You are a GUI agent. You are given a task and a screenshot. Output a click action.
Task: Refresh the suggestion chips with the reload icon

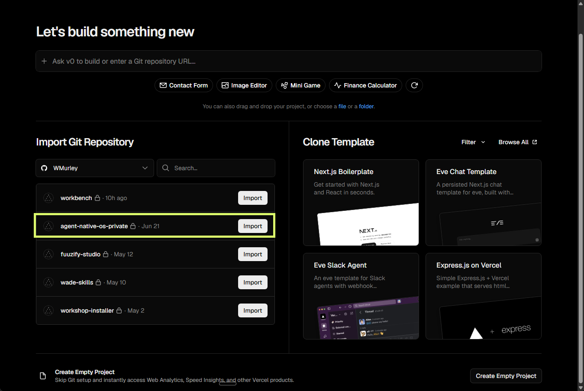(414, 85)
